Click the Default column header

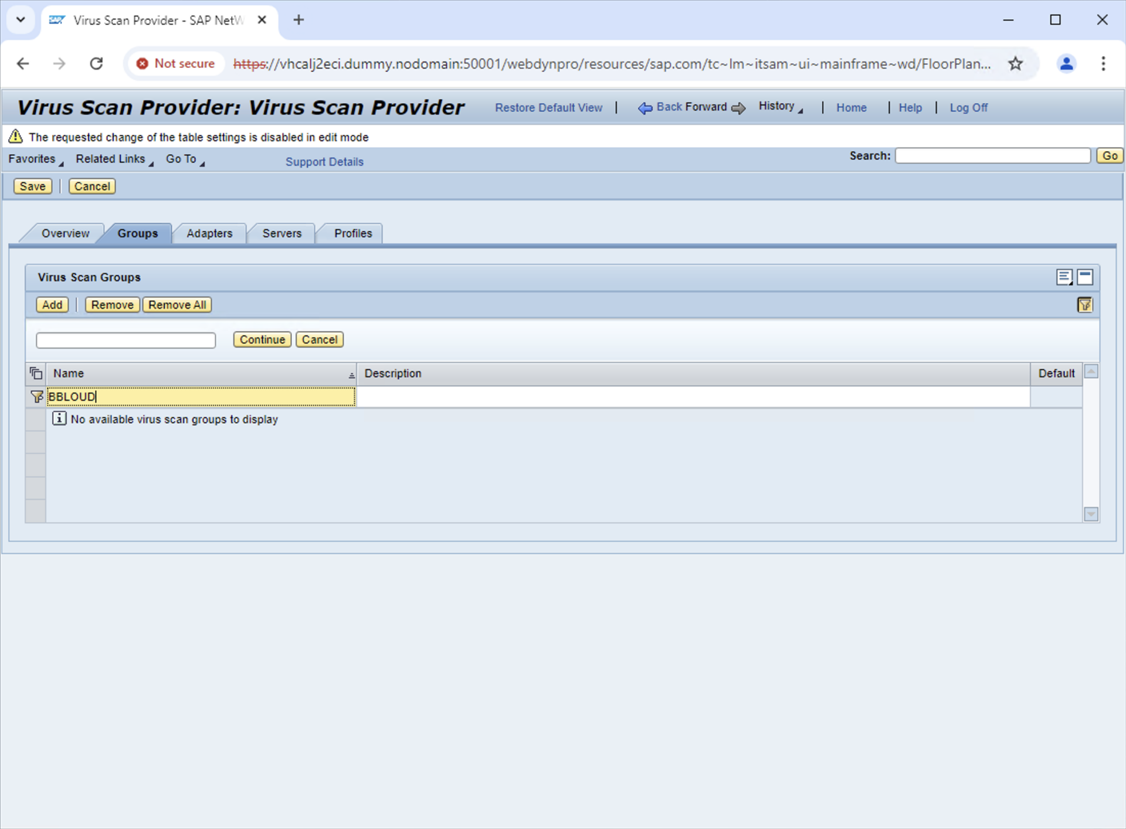coord(1056,373)
